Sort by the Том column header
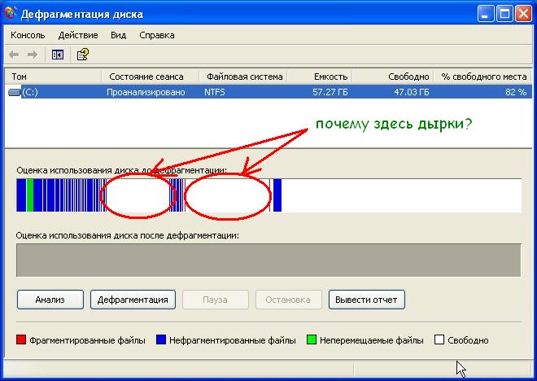 [53, 77]
